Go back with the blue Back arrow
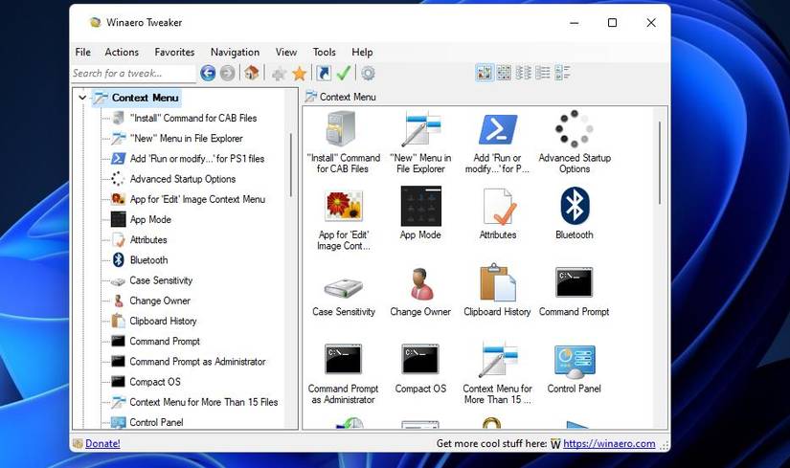 click(208, 73)
